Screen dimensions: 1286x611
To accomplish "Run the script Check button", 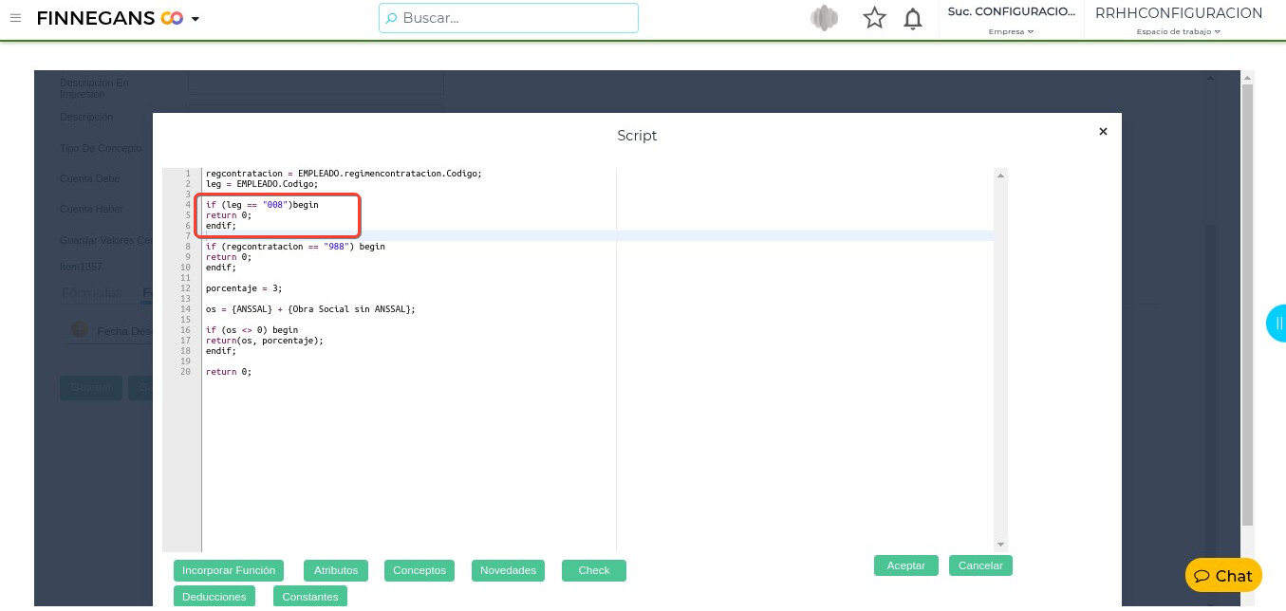I will (x=594, y=570).
